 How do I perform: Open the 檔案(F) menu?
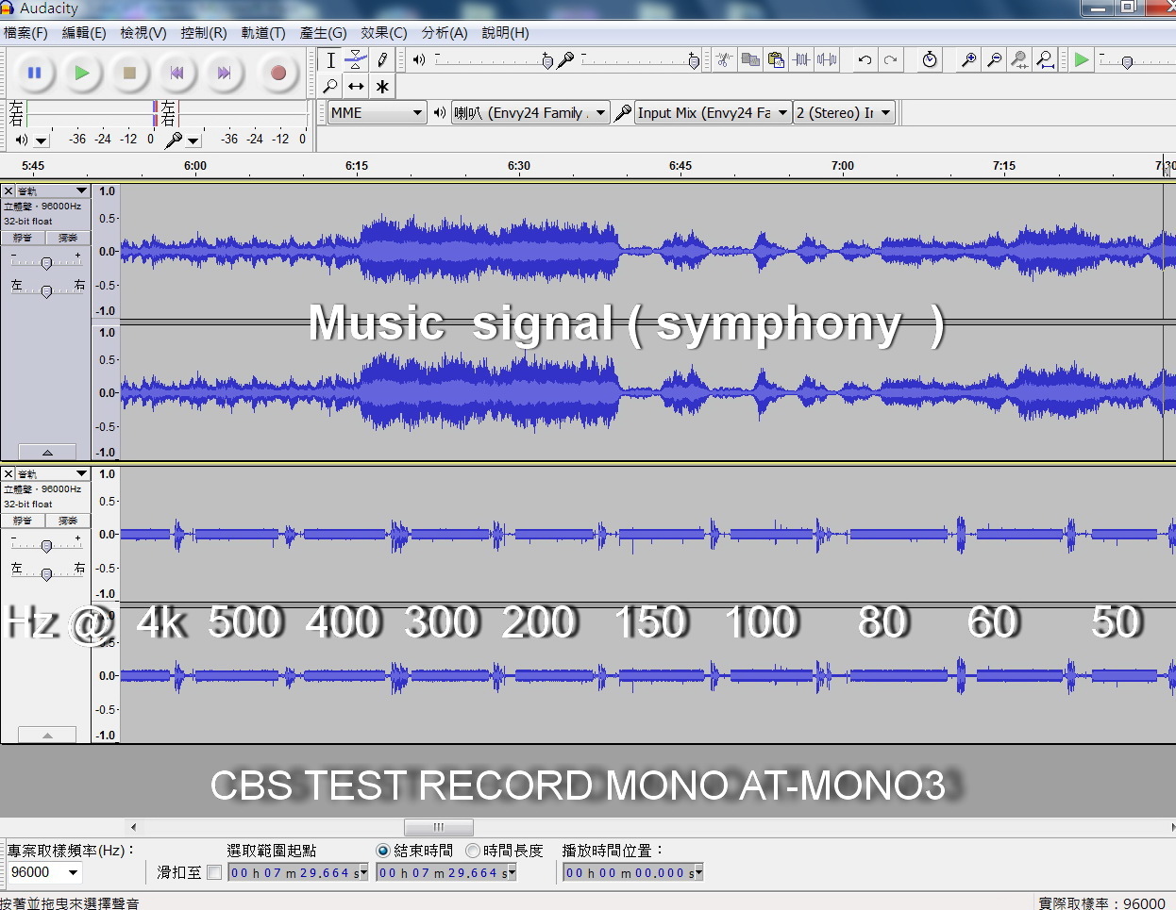[x=25, y=33]
